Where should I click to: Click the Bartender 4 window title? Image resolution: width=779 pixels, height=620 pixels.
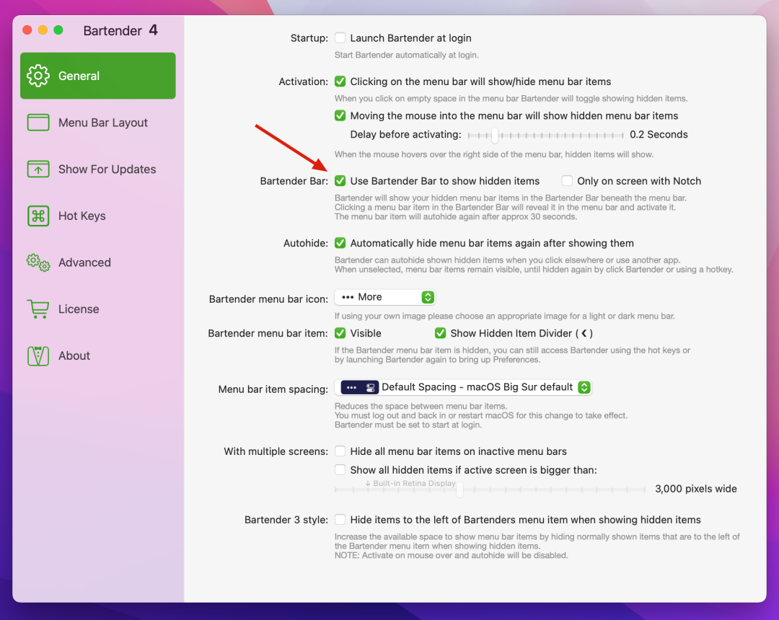pos(120,30)
